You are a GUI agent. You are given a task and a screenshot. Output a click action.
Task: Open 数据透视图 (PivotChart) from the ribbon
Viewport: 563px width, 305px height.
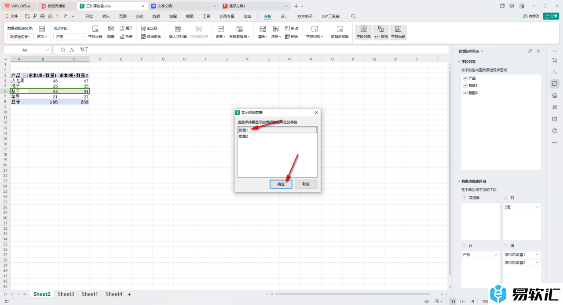[340, 29]
